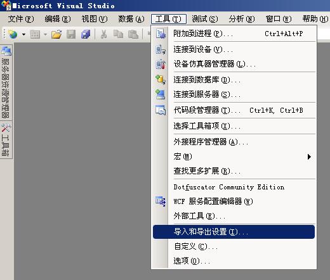Click the Paste clipboard icon

tap(133, 34)
